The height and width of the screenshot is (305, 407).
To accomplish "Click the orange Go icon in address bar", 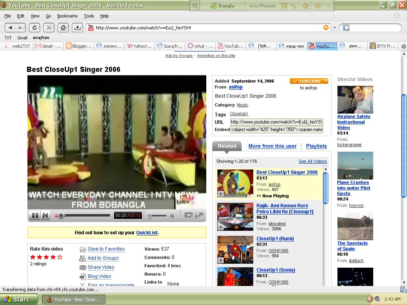I will tap(326, 27).
